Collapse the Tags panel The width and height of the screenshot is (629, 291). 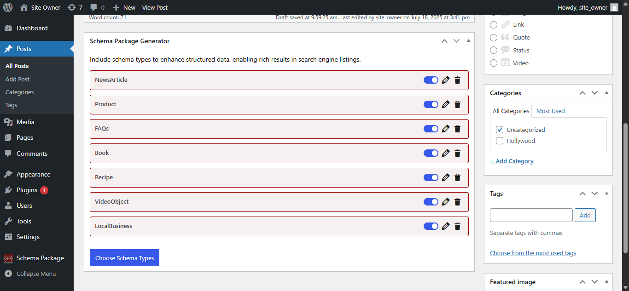click(x=606, y=194)
